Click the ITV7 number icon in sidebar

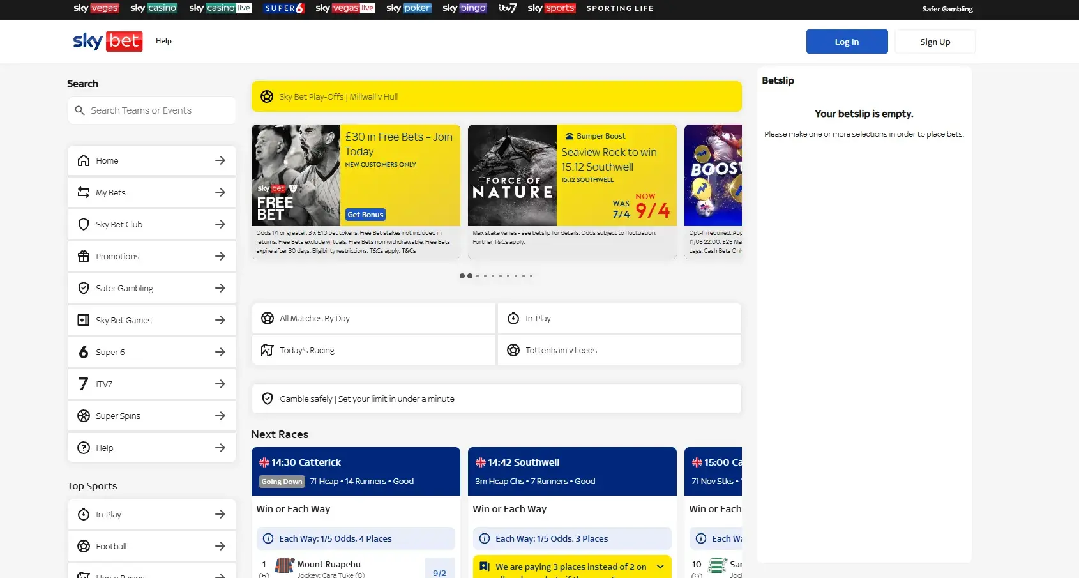84,384
